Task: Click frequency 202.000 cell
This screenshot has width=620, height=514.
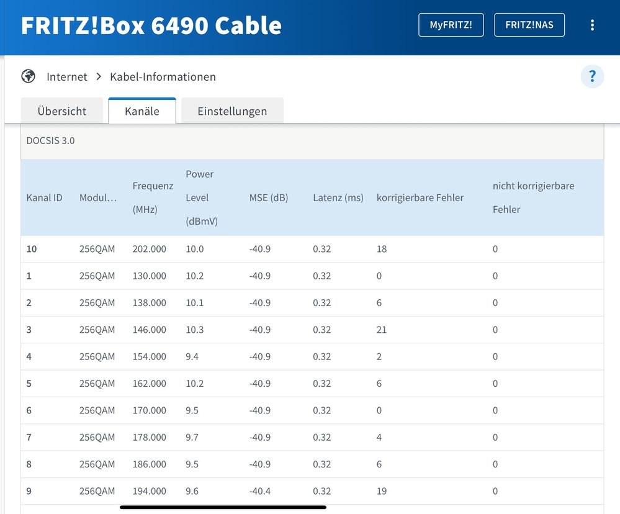Action: coord(149,249)
